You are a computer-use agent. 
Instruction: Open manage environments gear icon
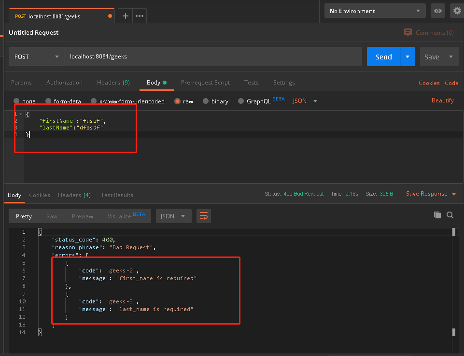(x=456, y=11)
